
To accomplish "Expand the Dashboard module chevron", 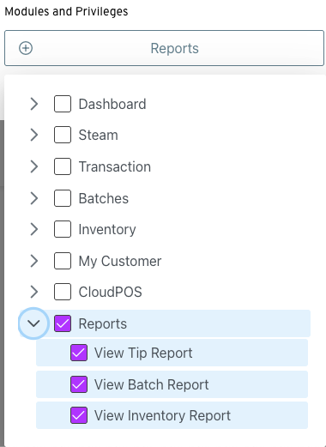I will click(34, 104).
